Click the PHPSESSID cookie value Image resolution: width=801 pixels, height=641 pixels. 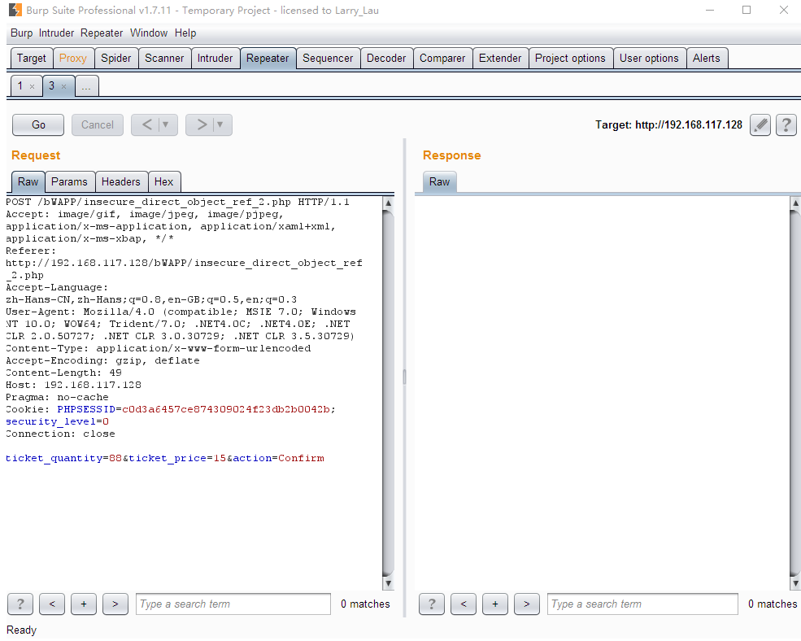coord(226,409)
